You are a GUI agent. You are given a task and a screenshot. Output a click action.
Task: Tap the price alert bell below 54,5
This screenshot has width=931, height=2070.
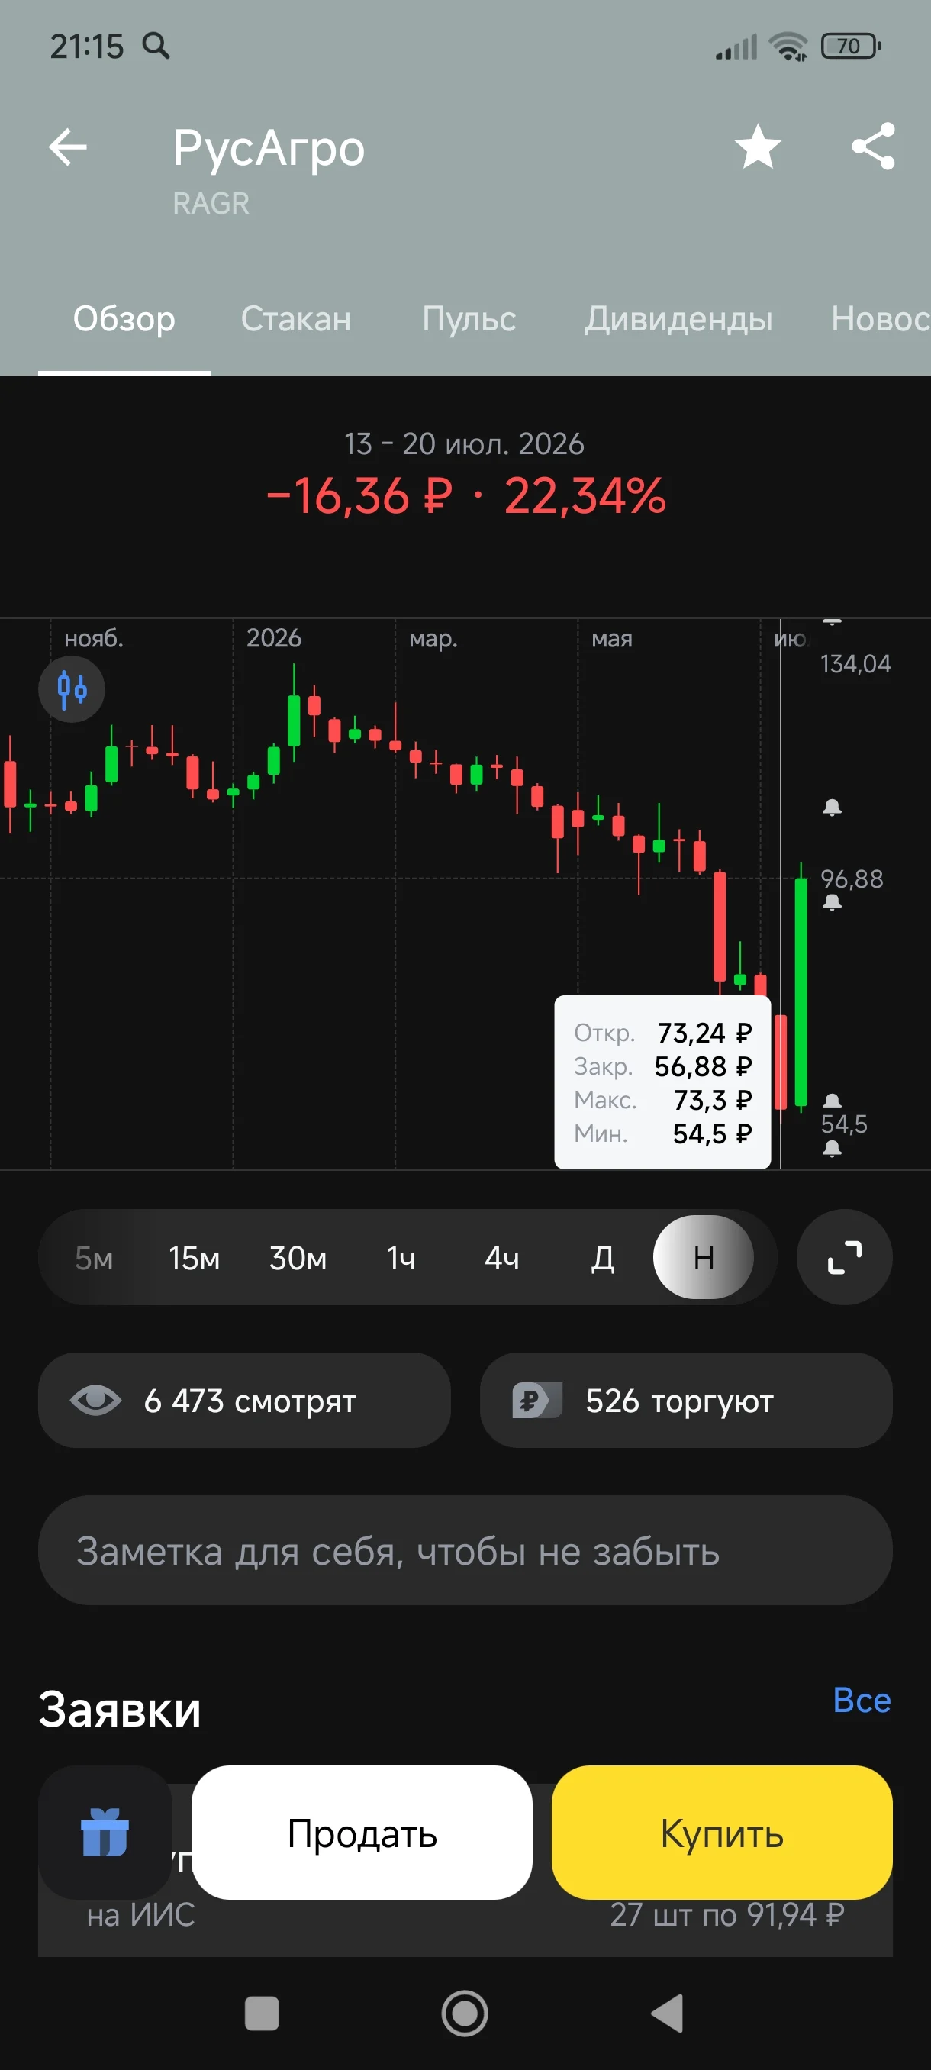(833, 1149)
